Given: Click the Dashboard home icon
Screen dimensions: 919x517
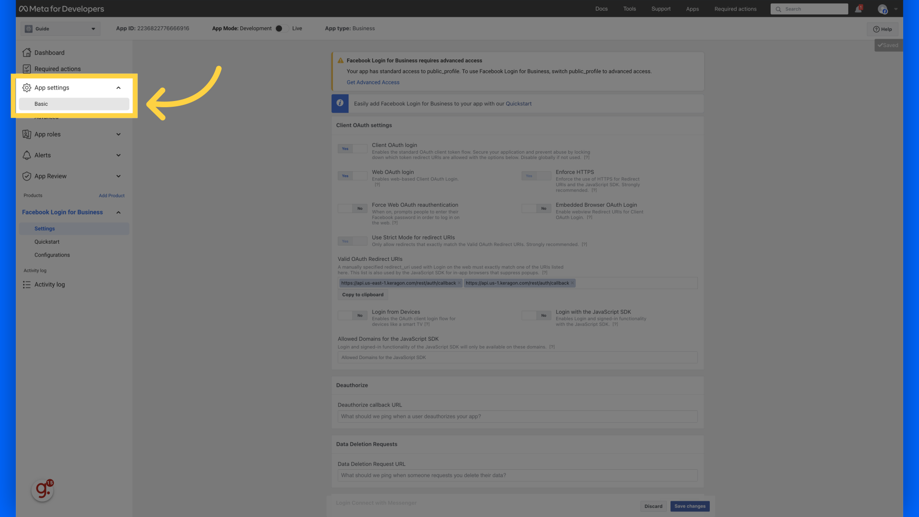Looking at the screenshot, I should click(x=27, y=53).
